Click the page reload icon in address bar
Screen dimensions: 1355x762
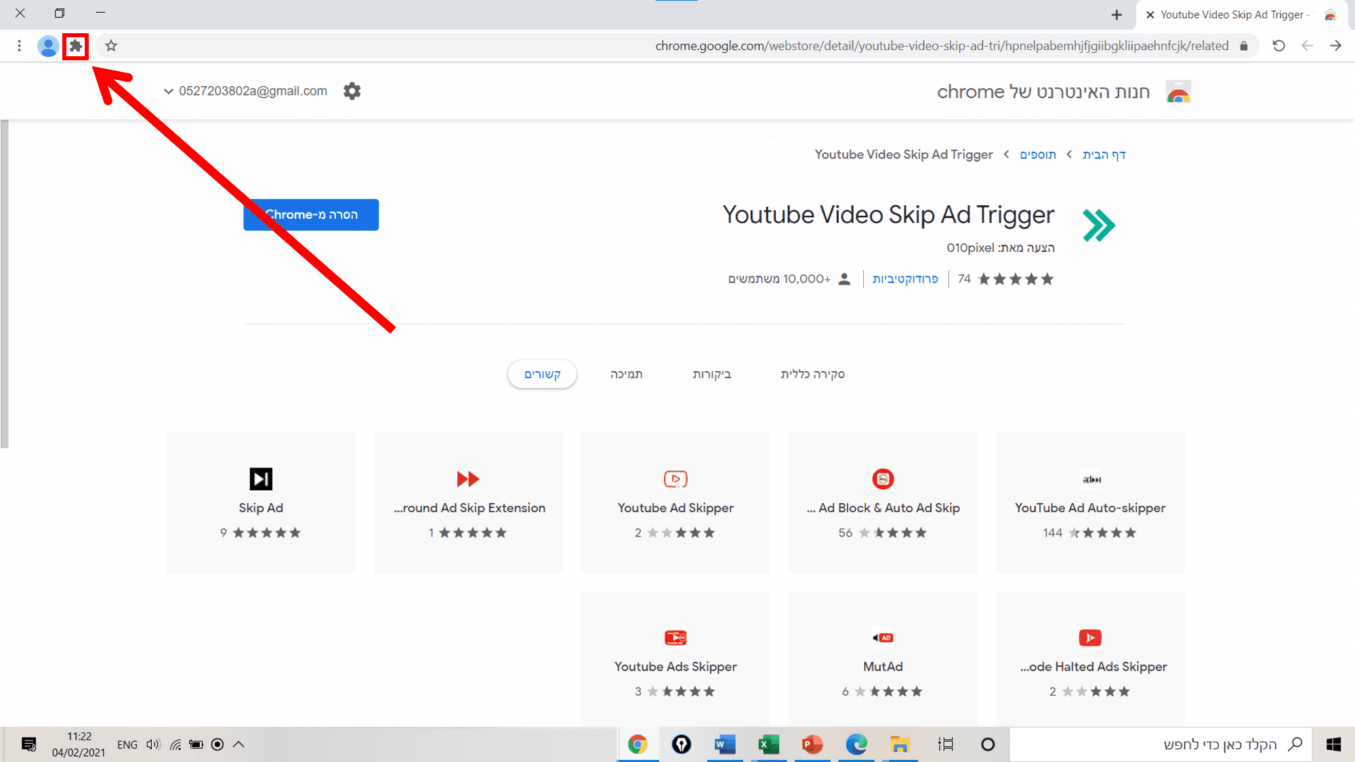pyautogui.click(x=1277, y=45)
